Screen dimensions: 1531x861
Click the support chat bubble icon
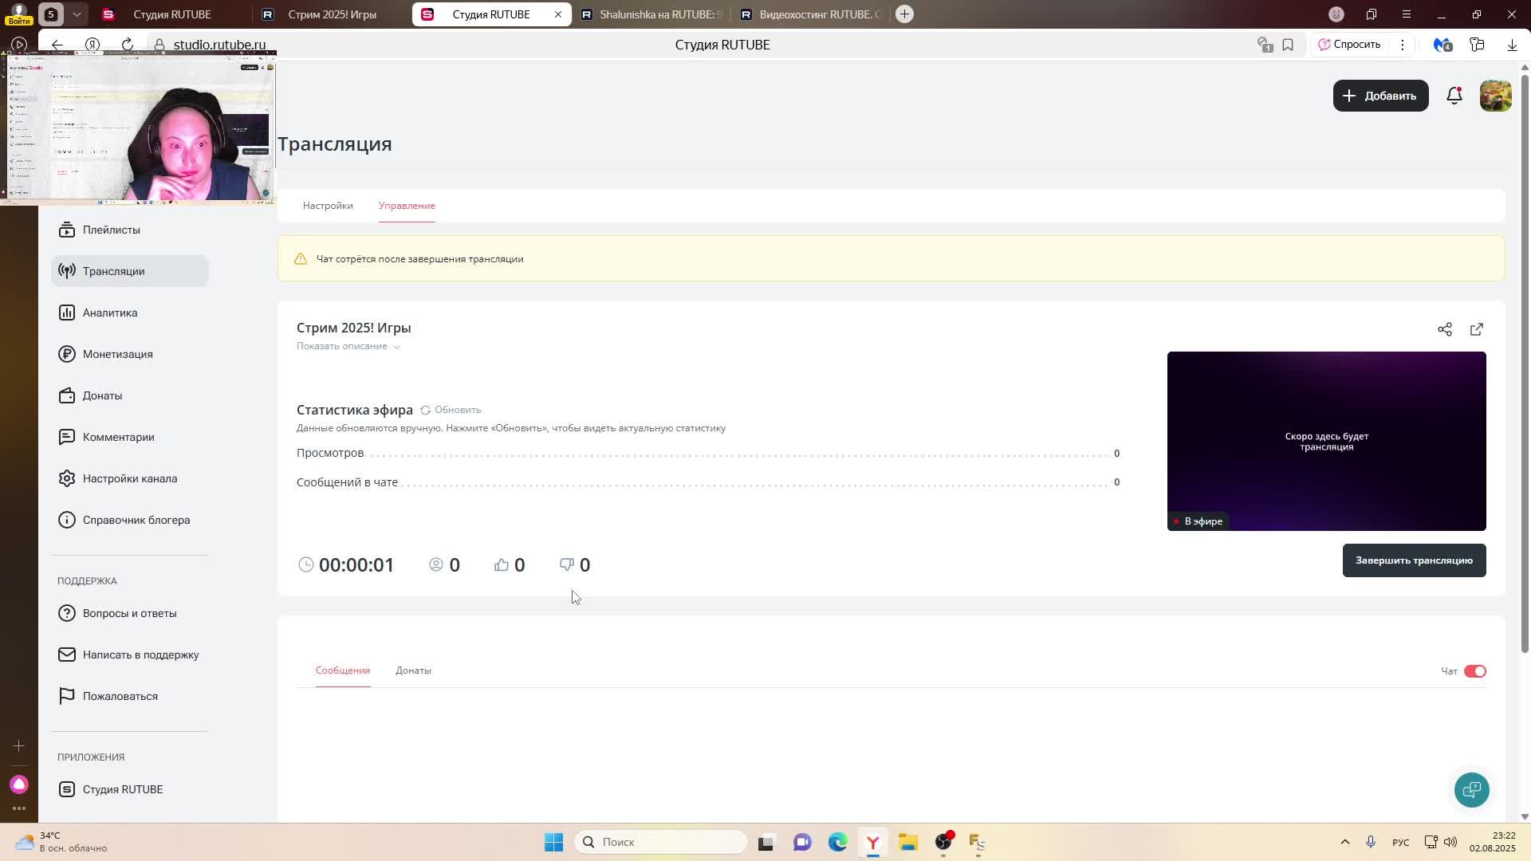[x=1471, y=789]
